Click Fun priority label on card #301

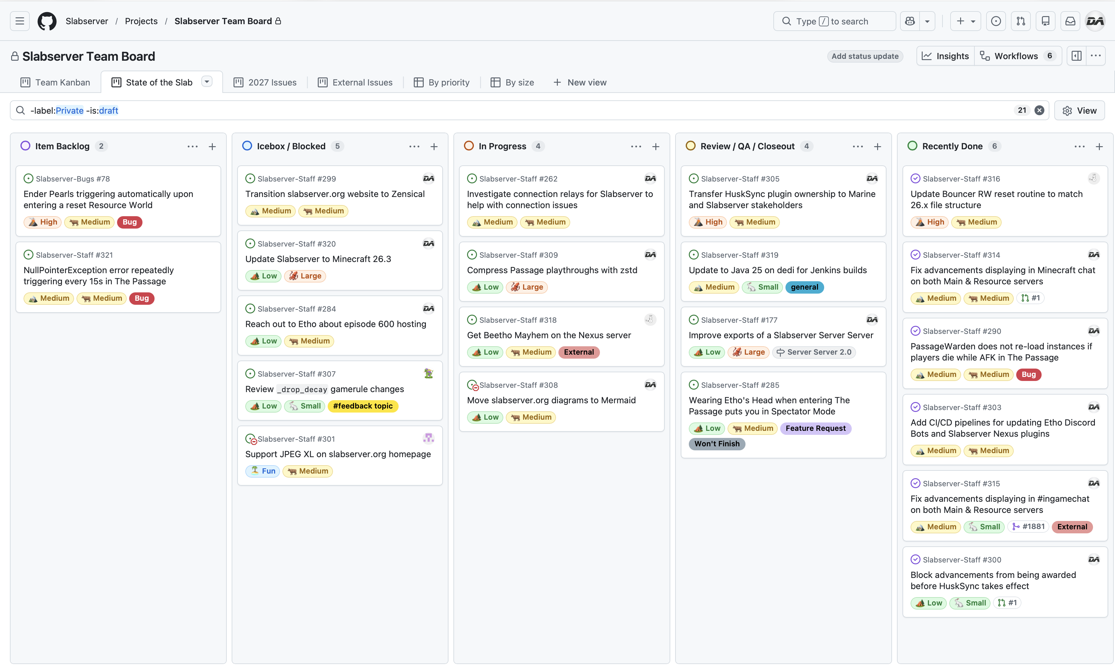[x=263, y=471]
